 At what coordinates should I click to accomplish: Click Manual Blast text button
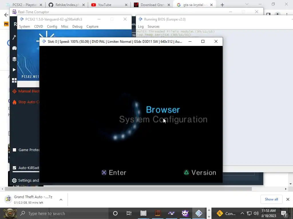coord(29,91)
